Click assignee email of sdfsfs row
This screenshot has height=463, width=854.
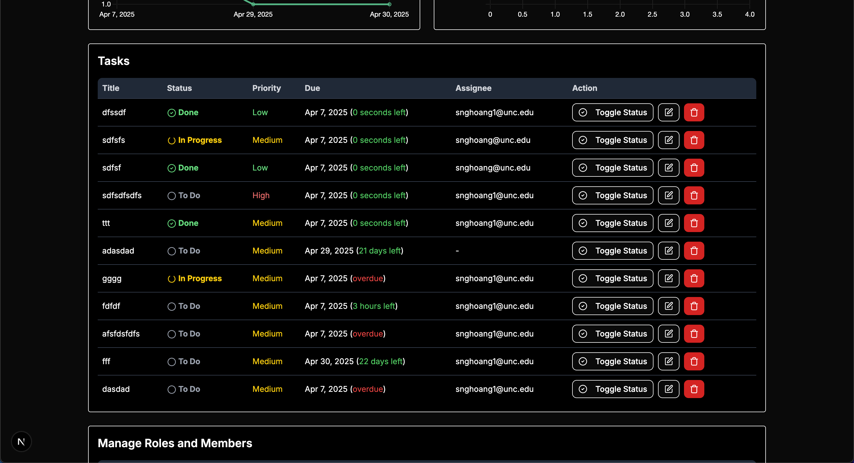point(493,140)
